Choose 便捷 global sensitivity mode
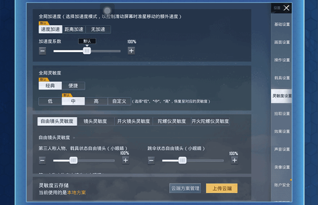The height and width of the screenshot is (205, 318). coord(73,86)
